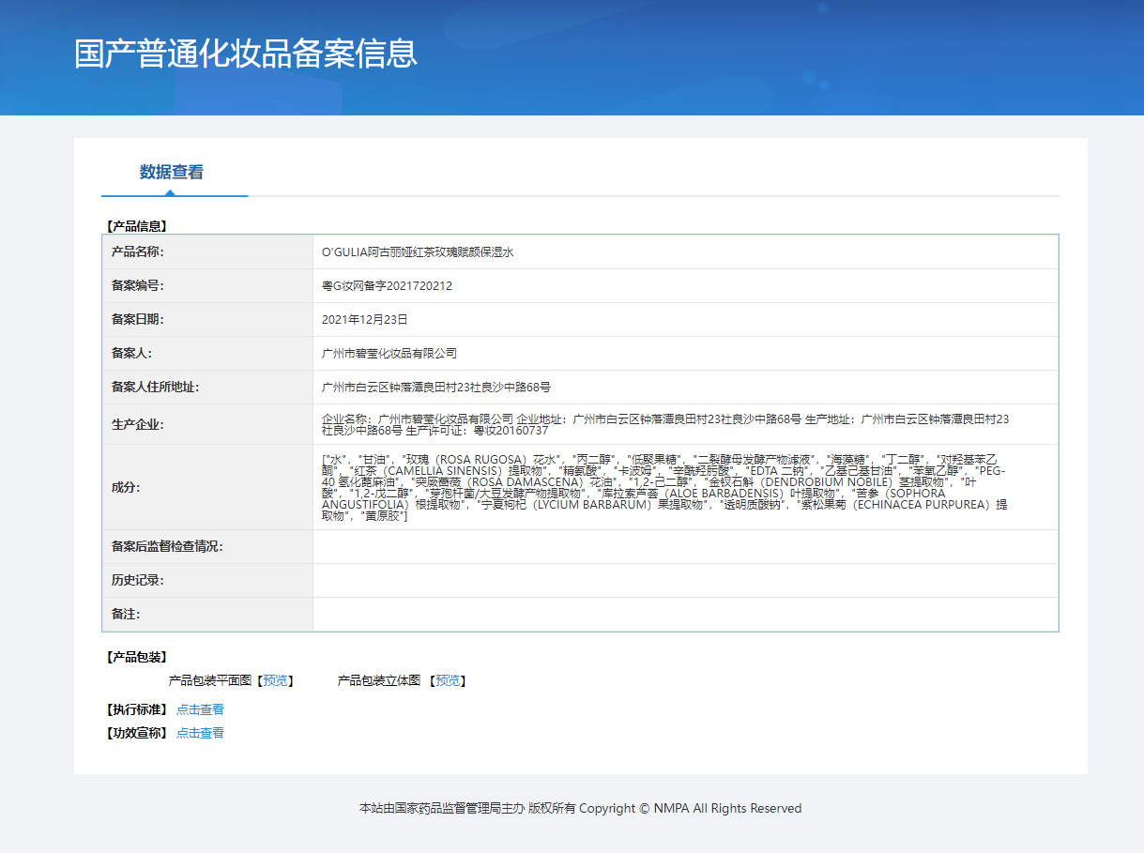Click the 【产品包装】 section heading
This screenshot has height=853, width=1144.
pos(137,657)
